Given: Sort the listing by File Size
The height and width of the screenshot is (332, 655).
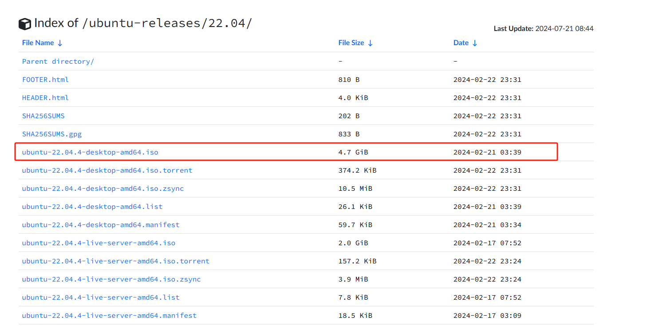Looking at the screenshot, I should tap(355, 43).
